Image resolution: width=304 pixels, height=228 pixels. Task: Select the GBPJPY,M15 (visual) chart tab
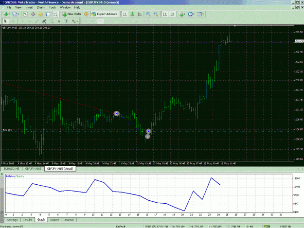tap(60, 169)
